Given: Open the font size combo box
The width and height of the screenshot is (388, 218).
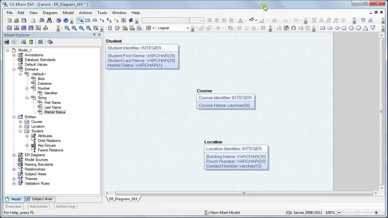Looking at the screenshot, I should [196, 20].
